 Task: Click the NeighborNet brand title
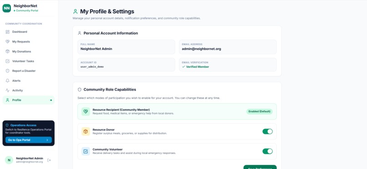25,6
